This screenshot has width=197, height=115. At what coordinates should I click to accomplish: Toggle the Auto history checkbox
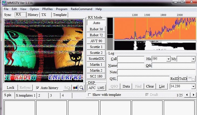click(x=38, y=88)
